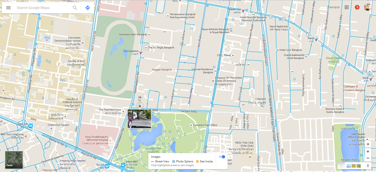
Task: Open the account profile avatar
Action: pos(368,7)
